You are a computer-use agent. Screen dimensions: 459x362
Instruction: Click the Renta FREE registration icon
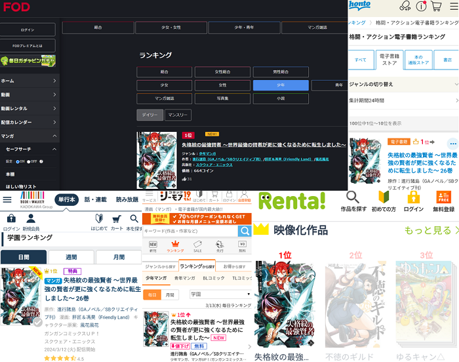tap(443, 197)
